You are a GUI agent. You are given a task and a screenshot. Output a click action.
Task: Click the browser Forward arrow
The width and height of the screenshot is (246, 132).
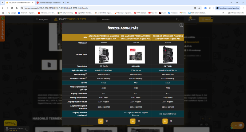click(x=7, y=8)
